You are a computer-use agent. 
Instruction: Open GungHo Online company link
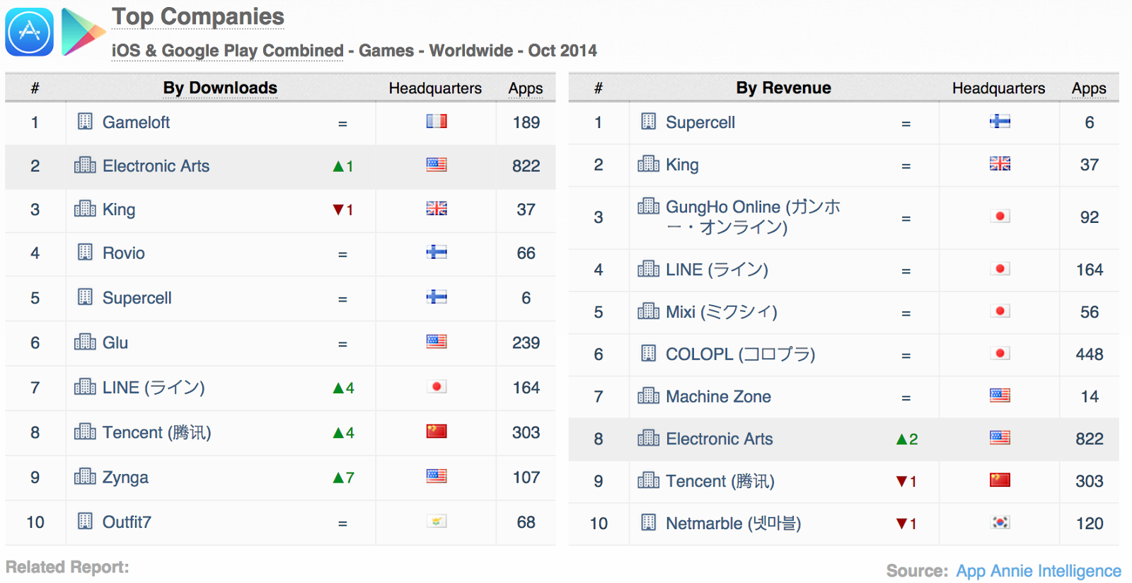[753, 217]
